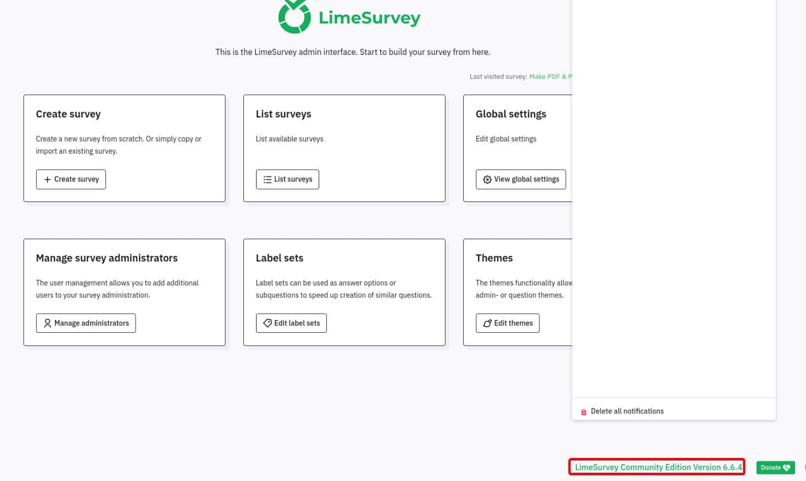
Task: Click the admin interface welcome text
Action: point(353,52)
